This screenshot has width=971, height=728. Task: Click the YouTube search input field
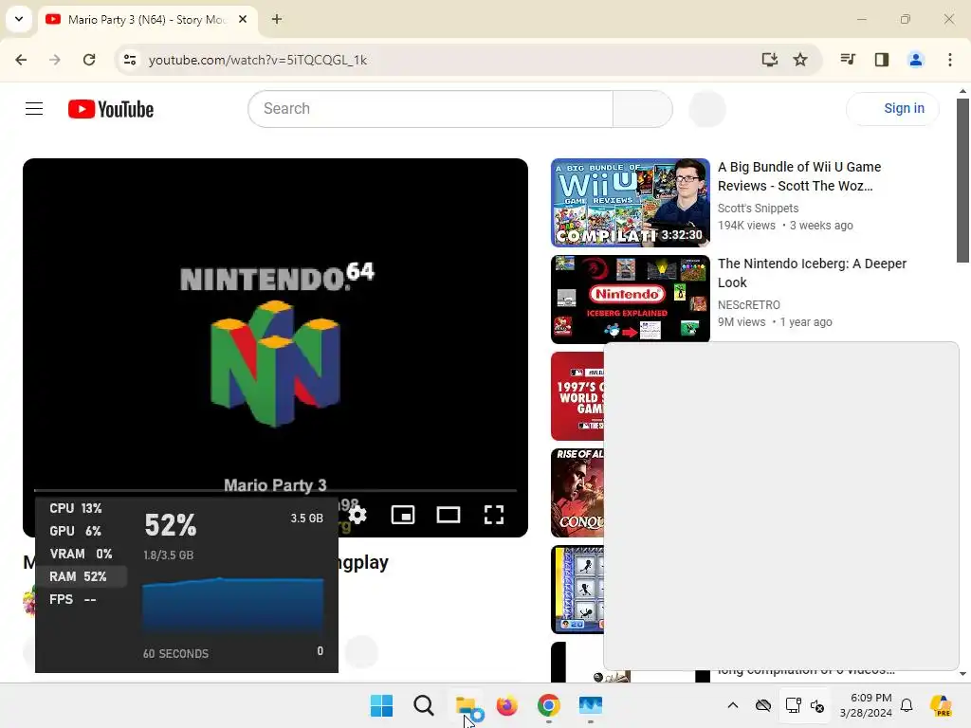tap(431, 109)
